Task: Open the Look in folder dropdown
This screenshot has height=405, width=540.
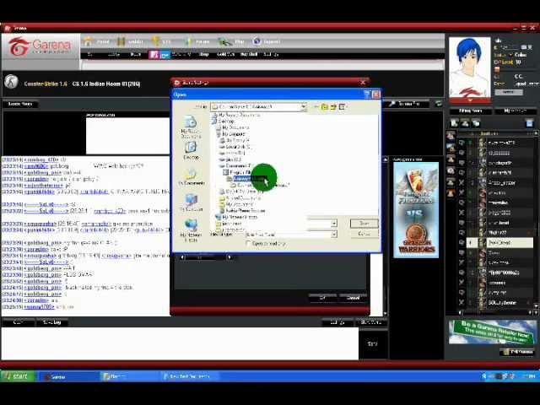Action: (304, 107)
